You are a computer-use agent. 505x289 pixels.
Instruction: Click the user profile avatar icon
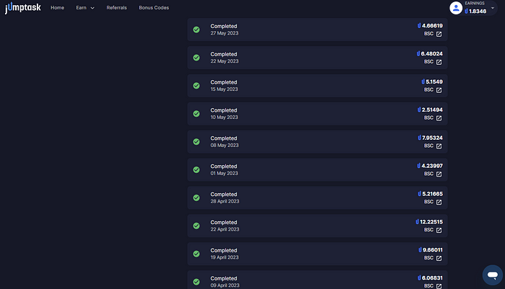[x=456, y=8]
